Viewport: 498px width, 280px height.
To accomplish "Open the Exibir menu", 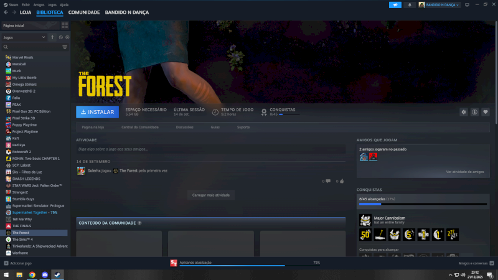I will (26, 4).
